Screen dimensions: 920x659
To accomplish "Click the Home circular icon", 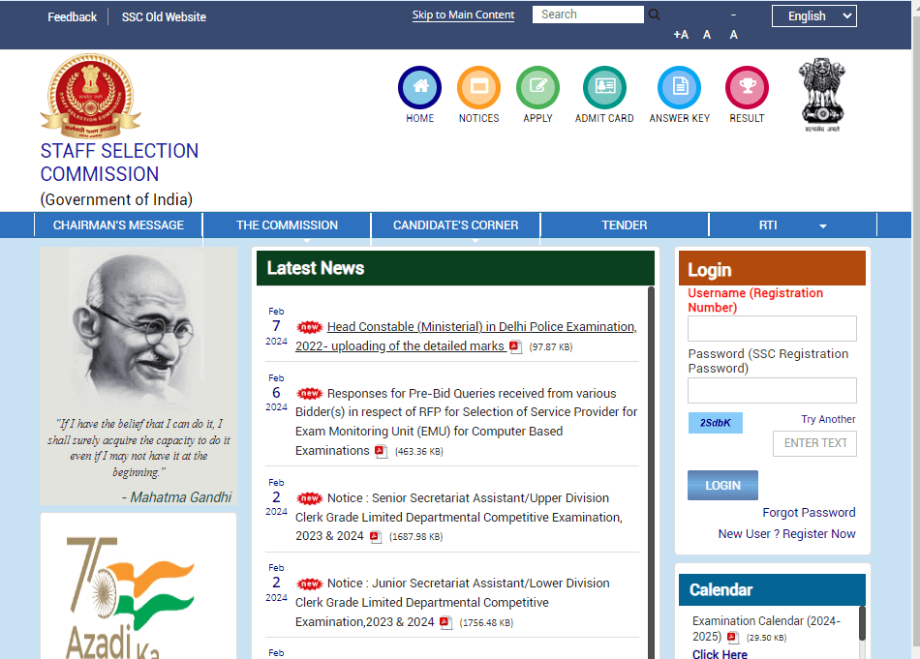I will [419, 87].
